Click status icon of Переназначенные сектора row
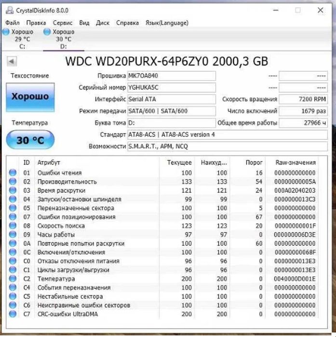The height and width of the screenshot is (337, 336). coord(13,208)
